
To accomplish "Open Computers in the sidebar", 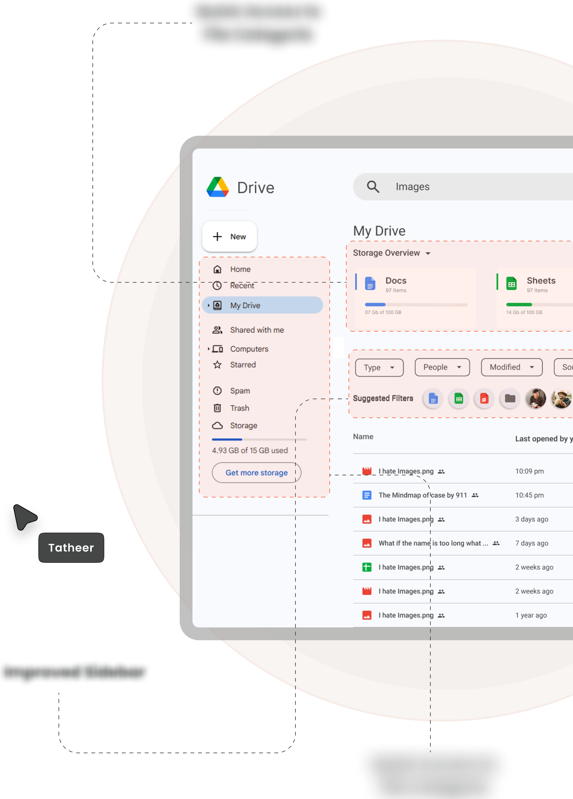I will click(x=249, y=349).
